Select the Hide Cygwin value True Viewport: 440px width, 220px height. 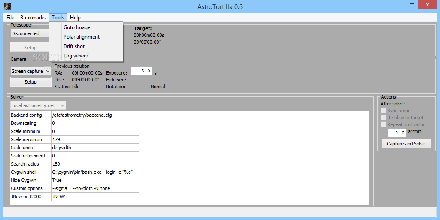(95, 180)
